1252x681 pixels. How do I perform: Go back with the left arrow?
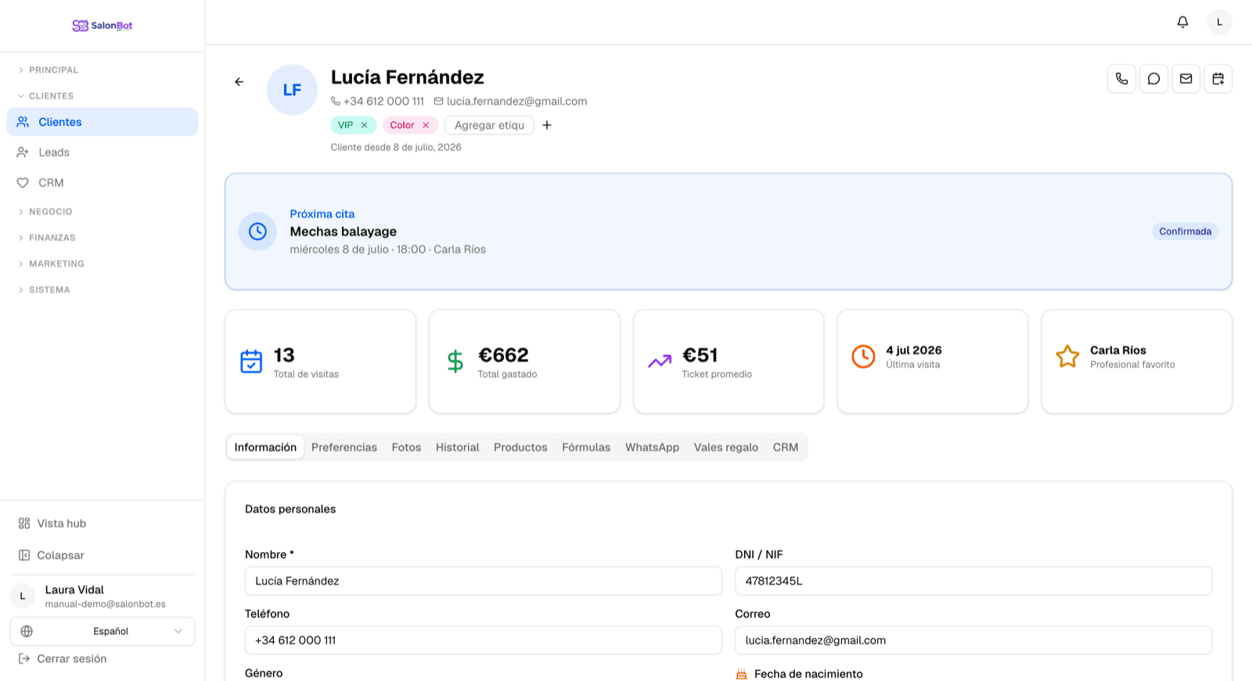point(239,81)
